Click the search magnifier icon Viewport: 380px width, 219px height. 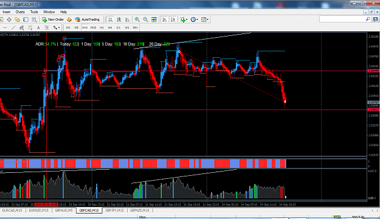368,19
